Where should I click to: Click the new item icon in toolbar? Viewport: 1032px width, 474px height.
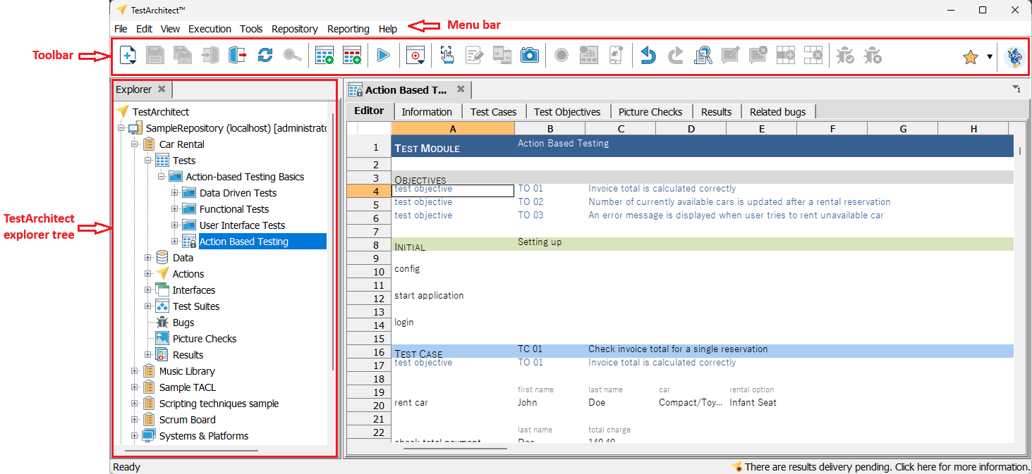pos(128,56)
